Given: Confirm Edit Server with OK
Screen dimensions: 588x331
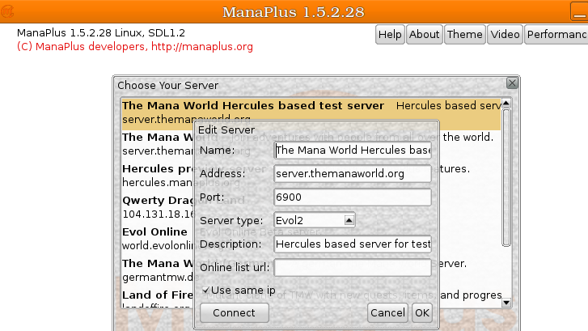Looking at the screenshot, I should (422, 312).
